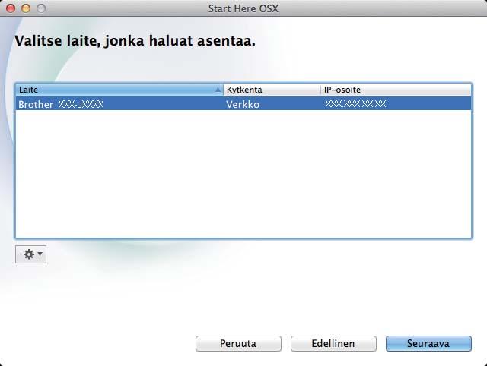Image resolution: width=487 pixels, height=366 pixels.
Task: Click the Verkko connection cell
Action: point(243,104)
